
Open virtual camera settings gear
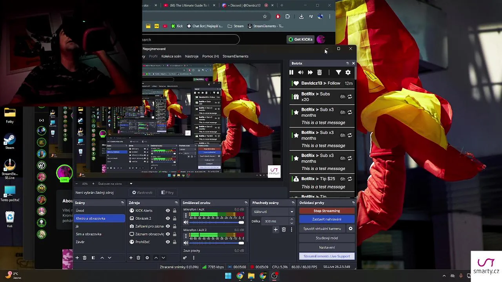coord(351,229)
